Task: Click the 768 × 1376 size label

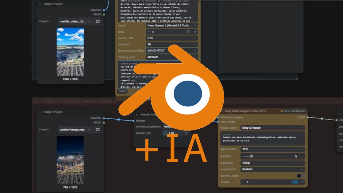Action: click(70, 187)
